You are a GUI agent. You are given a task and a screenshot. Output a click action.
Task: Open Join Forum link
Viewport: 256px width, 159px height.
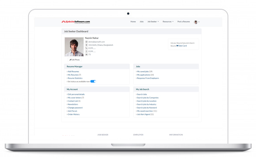tap(72, 111)
